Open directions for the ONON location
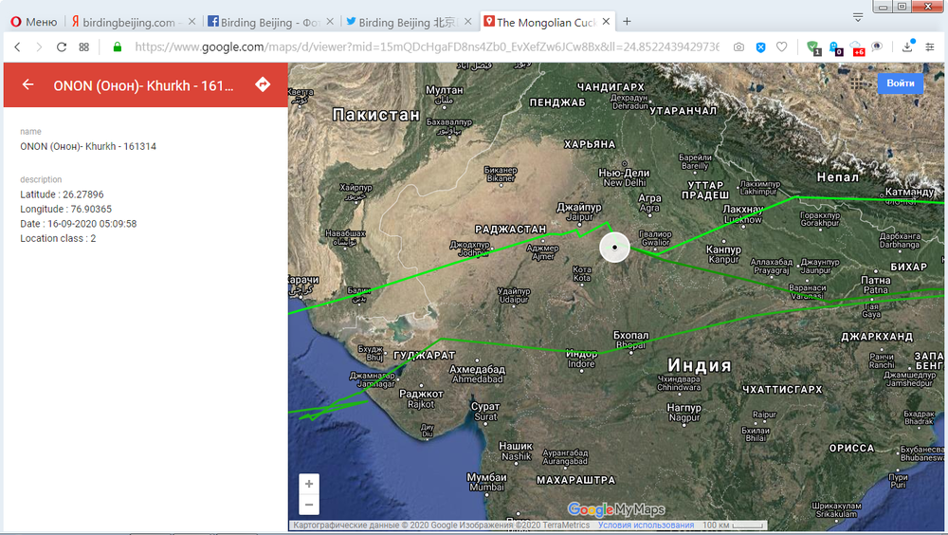This screenshot has height=535, width=948. click(x=264, y=85)
